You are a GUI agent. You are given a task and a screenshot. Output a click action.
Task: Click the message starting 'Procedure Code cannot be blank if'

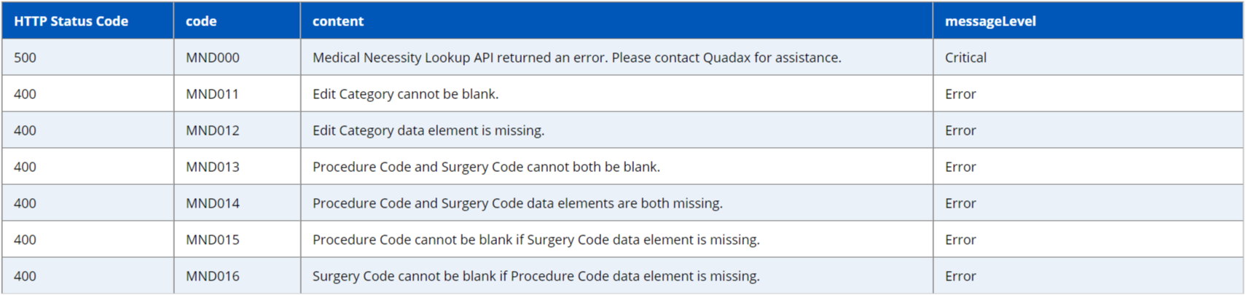tap(536, 240)
